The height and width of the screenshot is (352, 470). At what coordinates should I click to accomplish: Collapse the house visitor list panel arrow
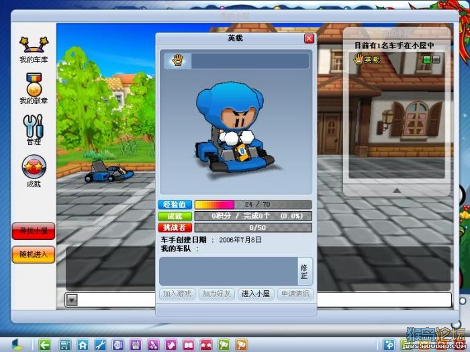tap(397, 190)
